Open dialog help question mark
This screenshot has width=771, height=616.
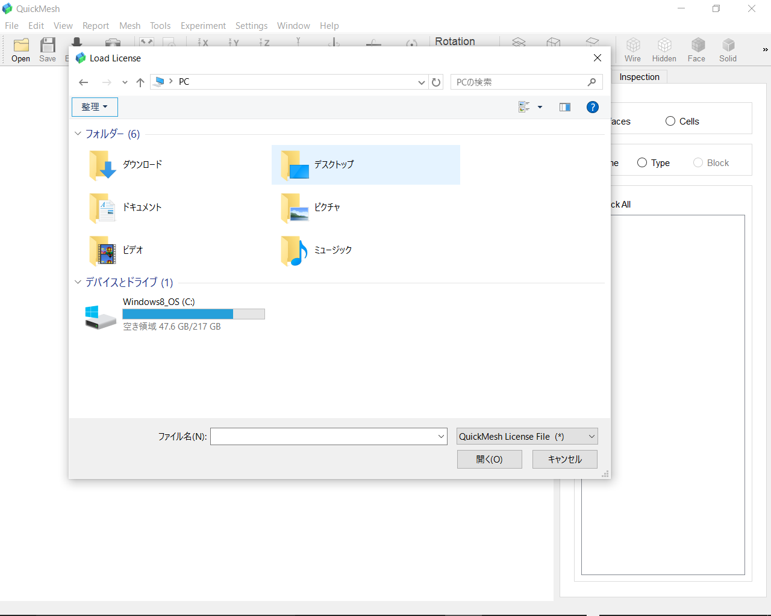593,107
